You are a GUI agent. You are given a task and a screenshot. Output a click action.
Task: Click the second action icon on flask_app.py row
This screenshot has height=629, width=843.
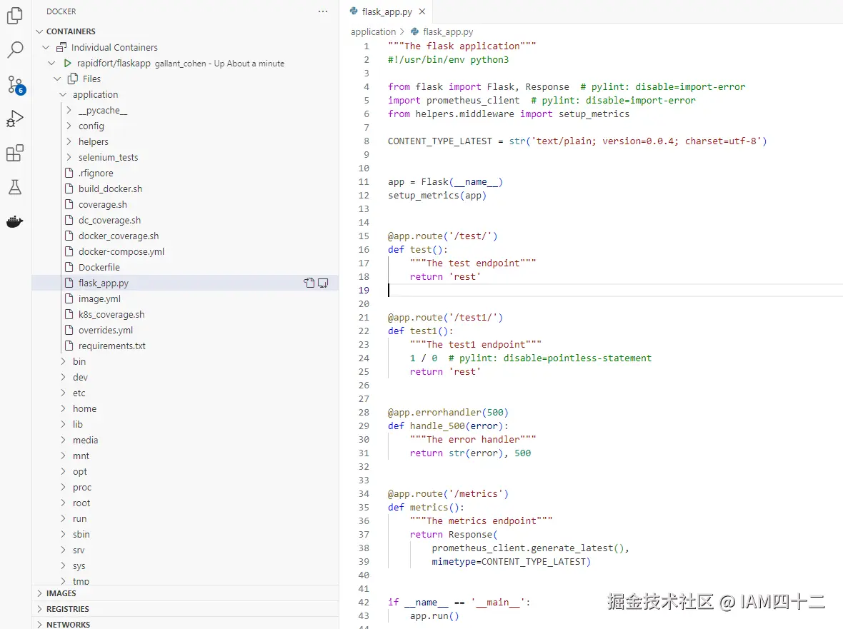323,283
